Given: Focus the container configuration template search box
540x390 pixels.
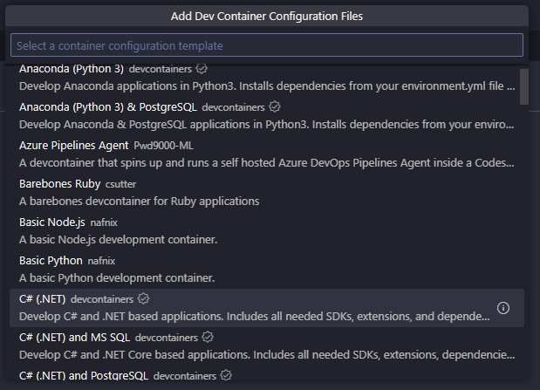Looking at the screenshot, I should coord(266,45).
